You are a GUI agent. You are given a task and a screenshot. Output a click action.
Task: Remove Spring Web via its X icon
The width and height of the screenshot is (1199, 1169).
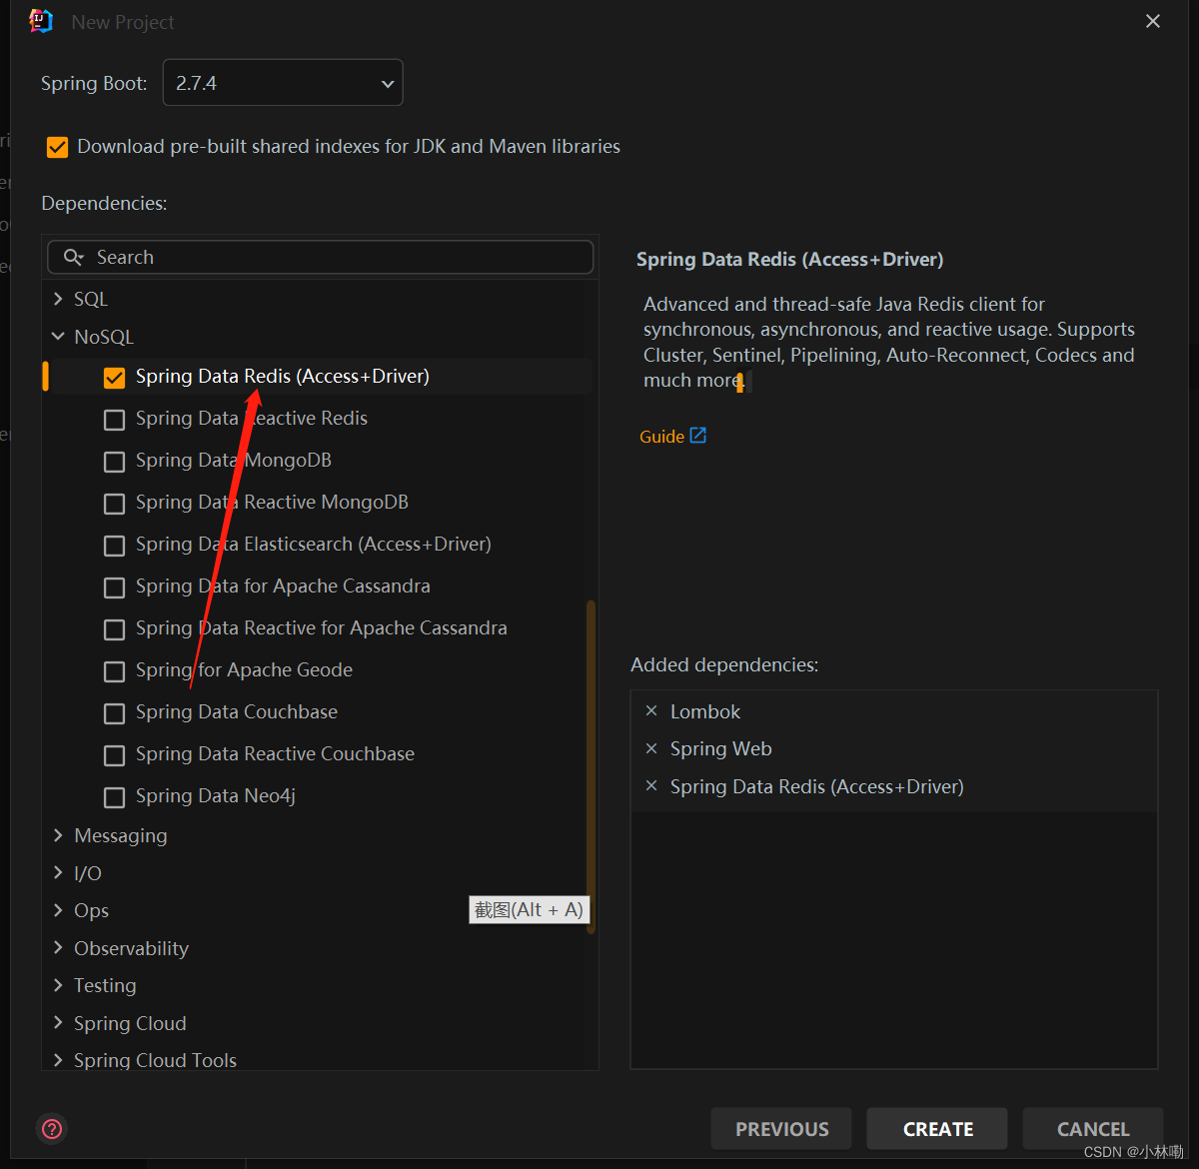pyautogui.click(x=651, y=748)
